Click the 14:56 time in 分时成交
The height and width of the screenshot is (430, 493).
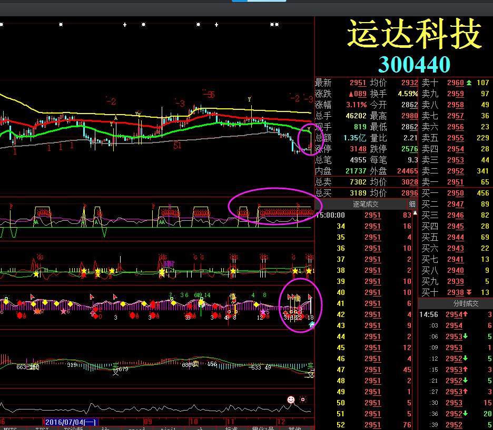(429, 314)
